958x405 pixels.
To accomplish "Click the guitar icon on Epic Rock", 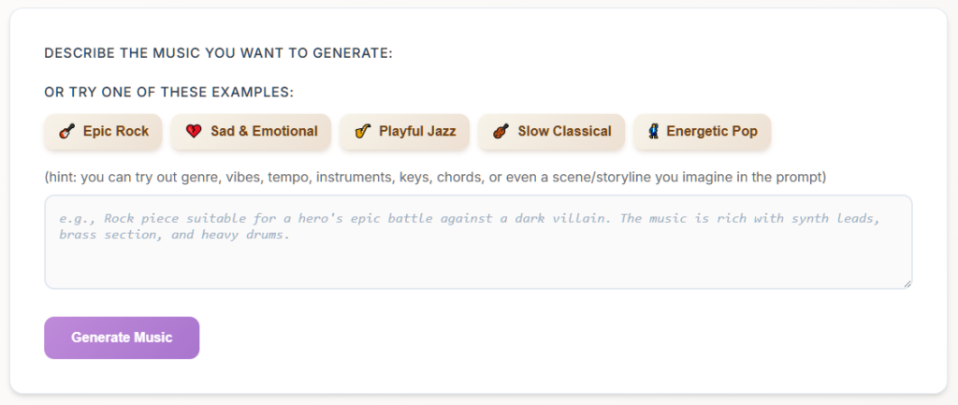I will (66, 132).
